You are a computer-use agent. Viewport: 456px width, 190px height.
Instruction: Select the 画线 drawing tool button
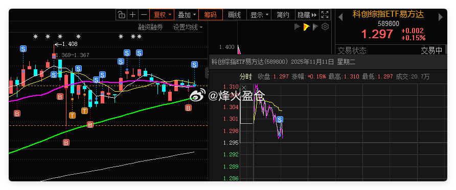coord(235,14)
